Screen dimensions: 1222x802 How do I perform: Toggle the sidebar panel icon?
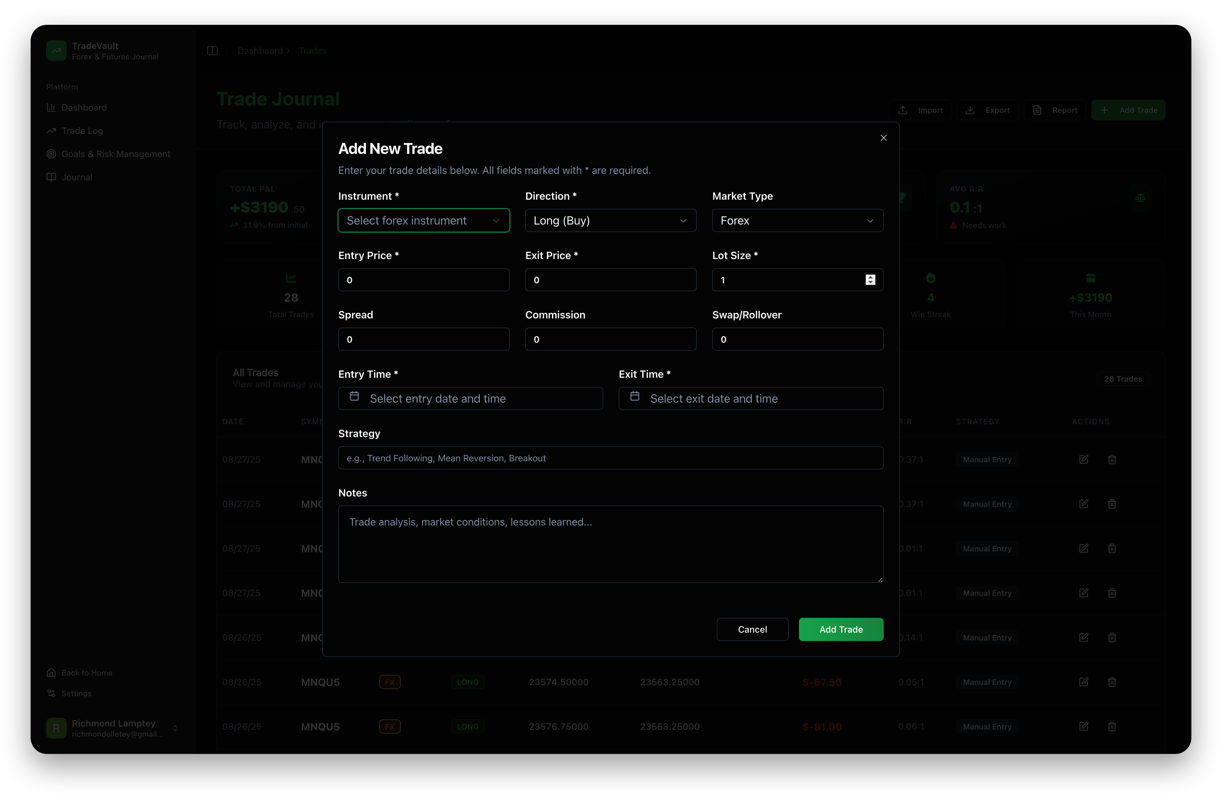[212, 51]
